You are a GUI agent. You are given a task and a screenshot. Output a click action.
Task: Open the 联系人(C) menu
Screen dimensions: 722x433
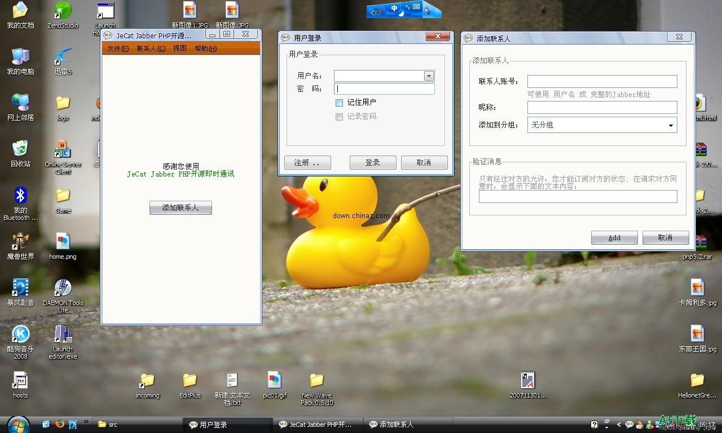coord(151,48)
